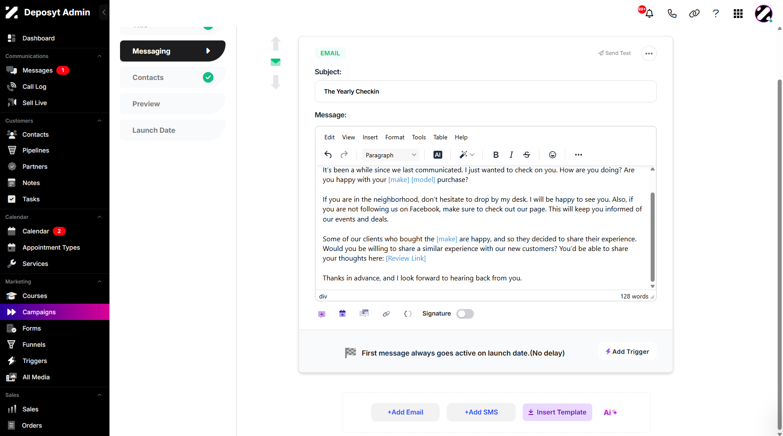
Task: Open the apps grid icon
Action: 738,14
